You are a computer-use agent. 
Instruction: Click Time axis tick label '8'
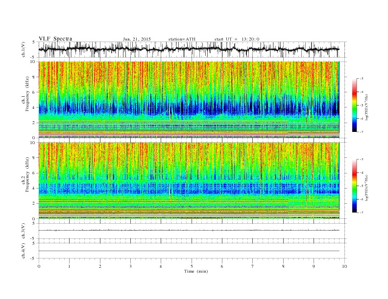283,266
